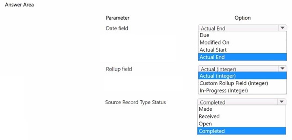Expand the Rollup field dropdown arrow

(282, 69)
